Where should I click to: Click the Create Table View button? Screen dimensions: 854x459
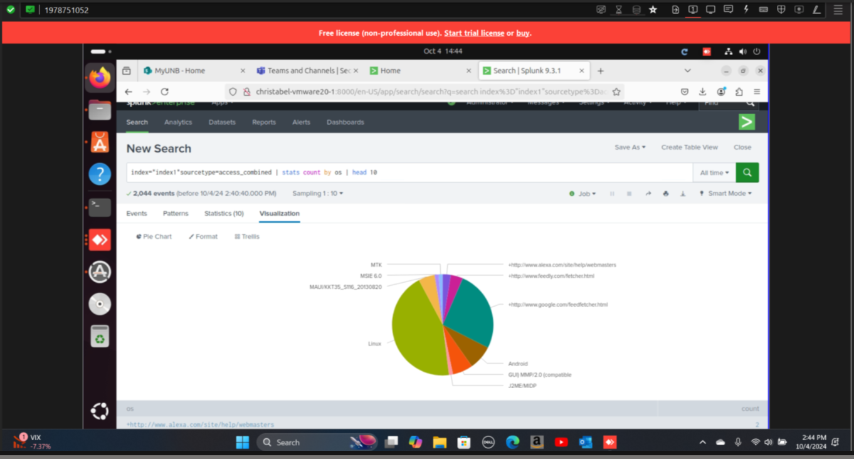coord(689,147)
